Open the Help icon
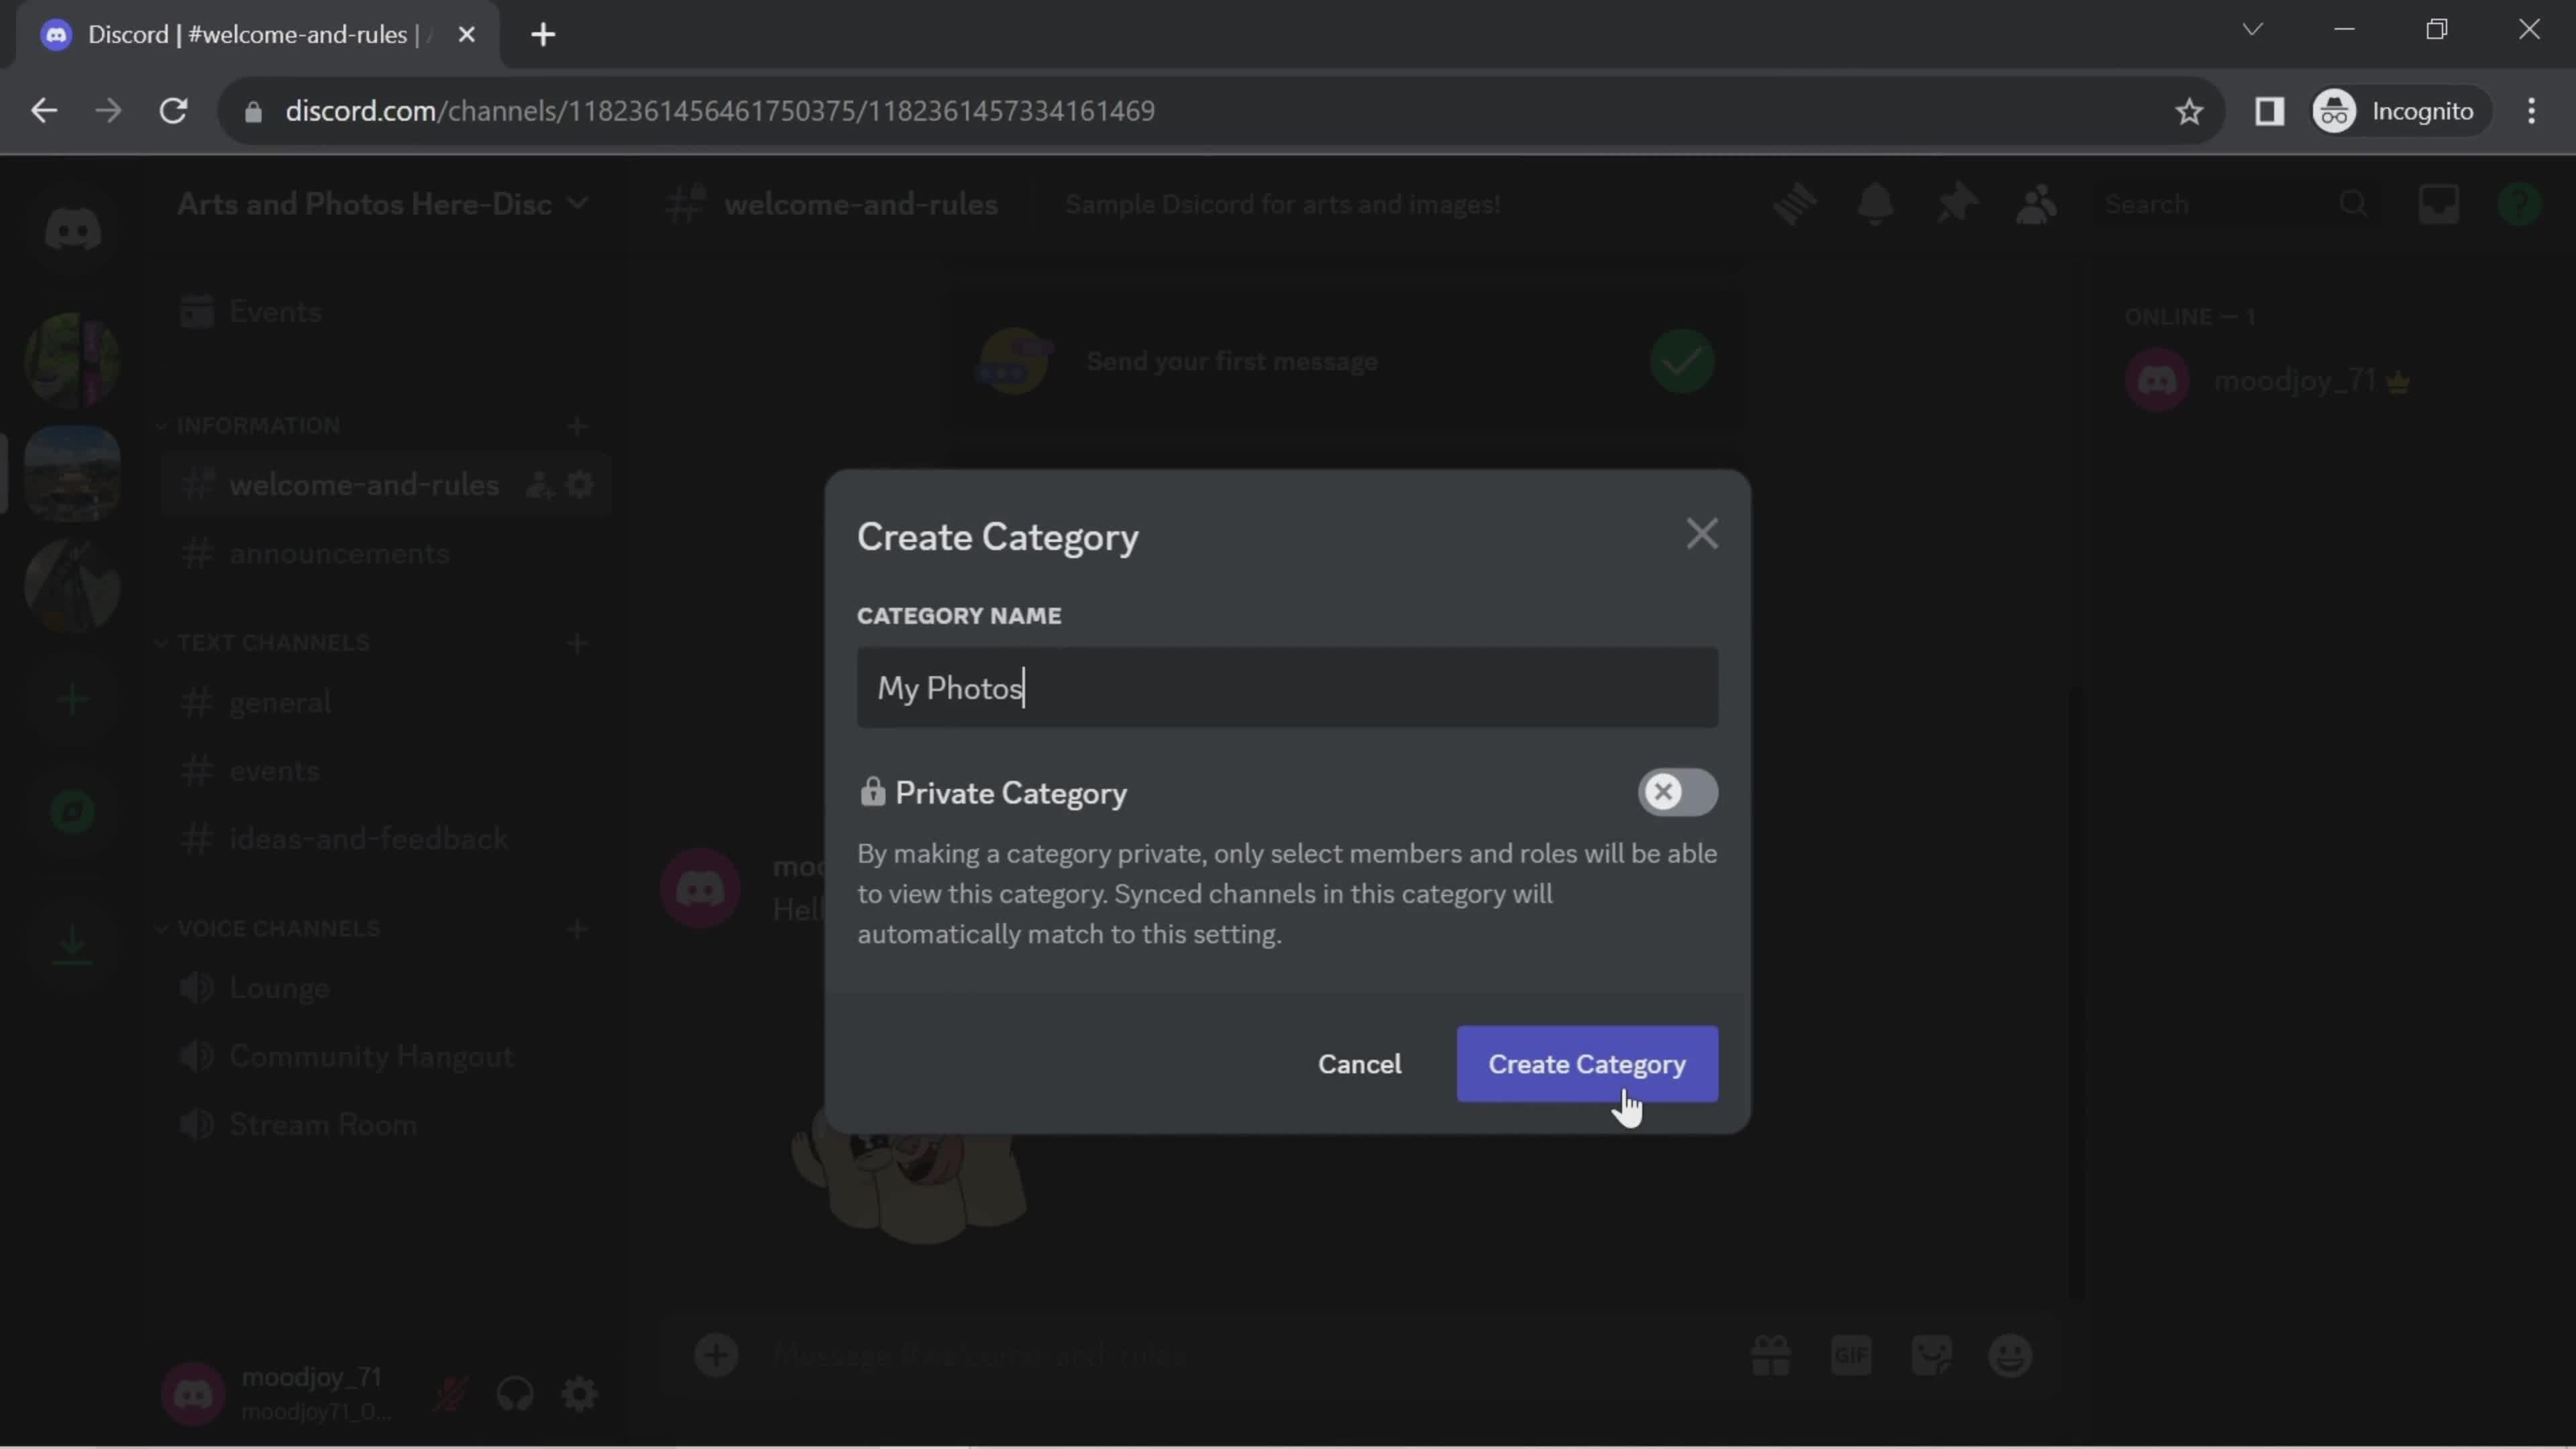The image size is (2576, 1449). point(2518,204)
